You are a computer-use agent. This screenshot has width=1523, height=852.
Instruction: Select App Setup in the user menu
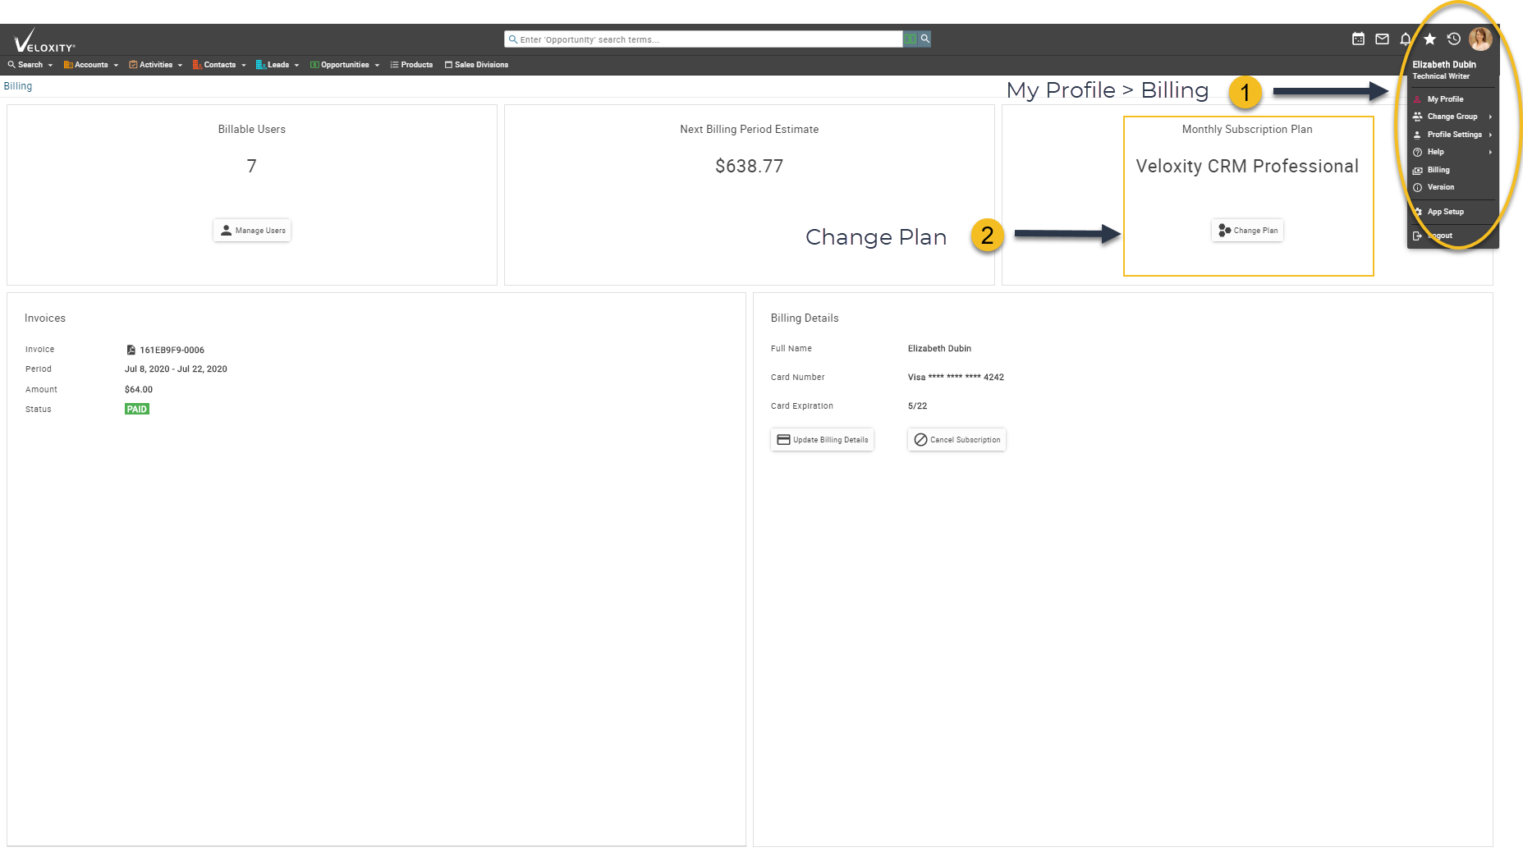point(1446,212)
